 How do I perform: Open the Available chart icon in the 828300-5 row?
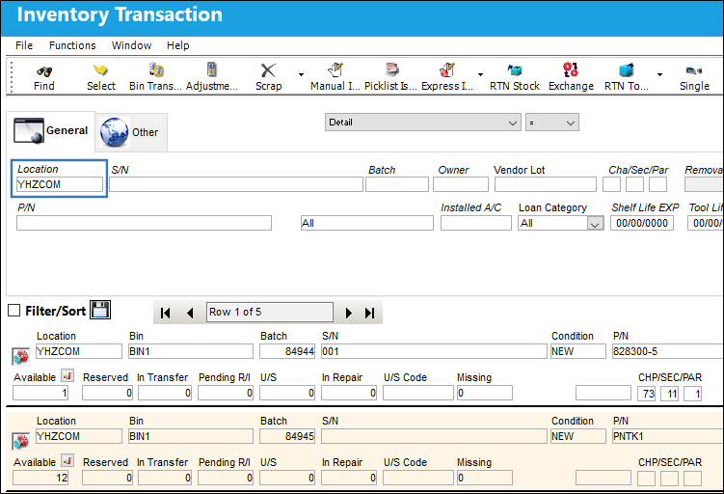click(x=67, y=375)
